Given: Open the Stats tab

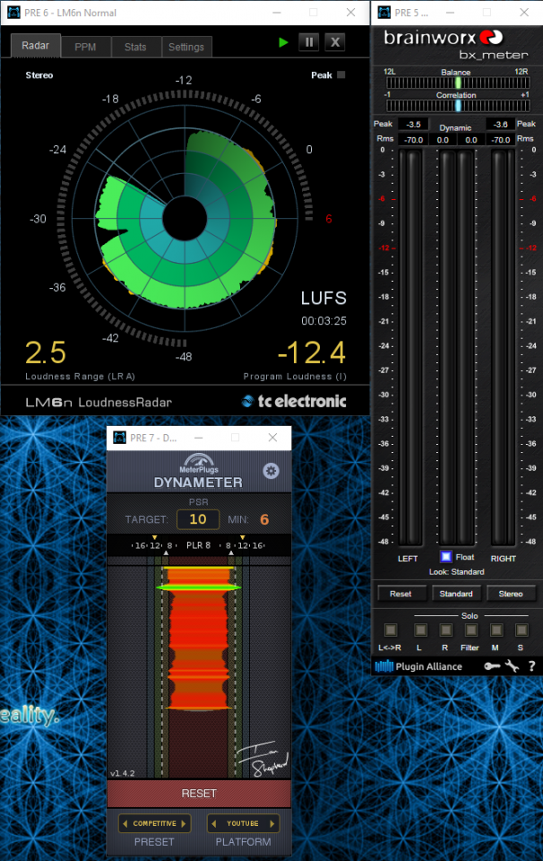Looking at the screenshot, I should 135,48.
